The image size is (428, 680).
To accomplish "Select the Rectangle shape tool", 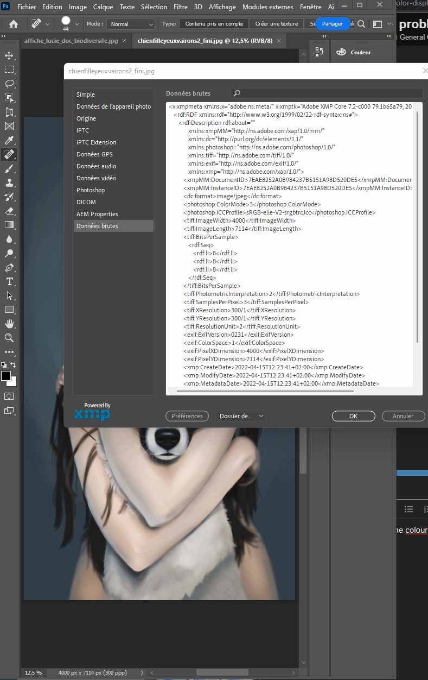I will click(x=9, y=310).
